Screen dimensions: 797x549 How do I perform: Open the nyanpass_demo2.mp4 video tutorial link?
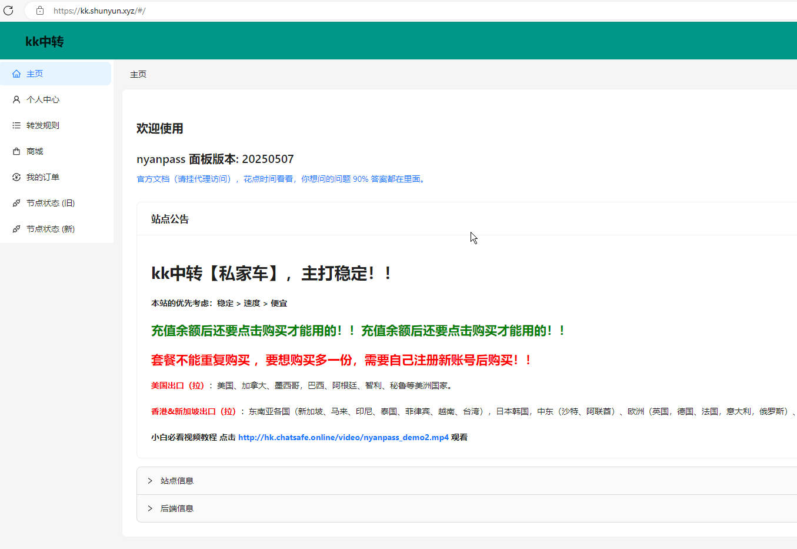point(344,437)
